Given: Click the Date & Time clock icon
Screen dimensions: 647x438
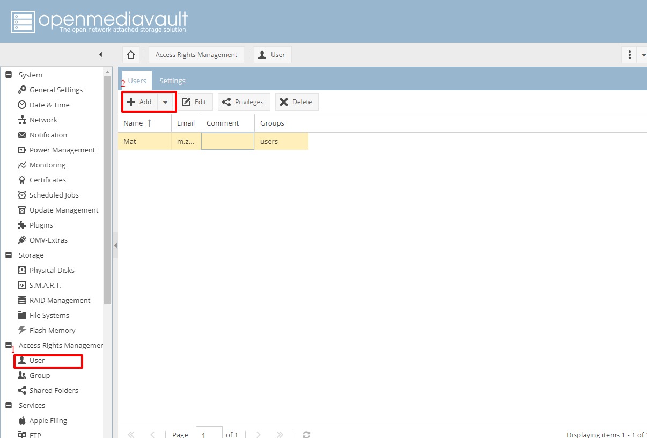Looking at the screenshot, I should click(x=22, y=105).
